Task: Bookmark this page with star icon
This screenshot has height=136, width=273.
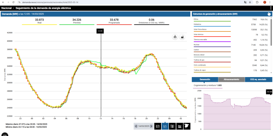Action: [250, 2]
